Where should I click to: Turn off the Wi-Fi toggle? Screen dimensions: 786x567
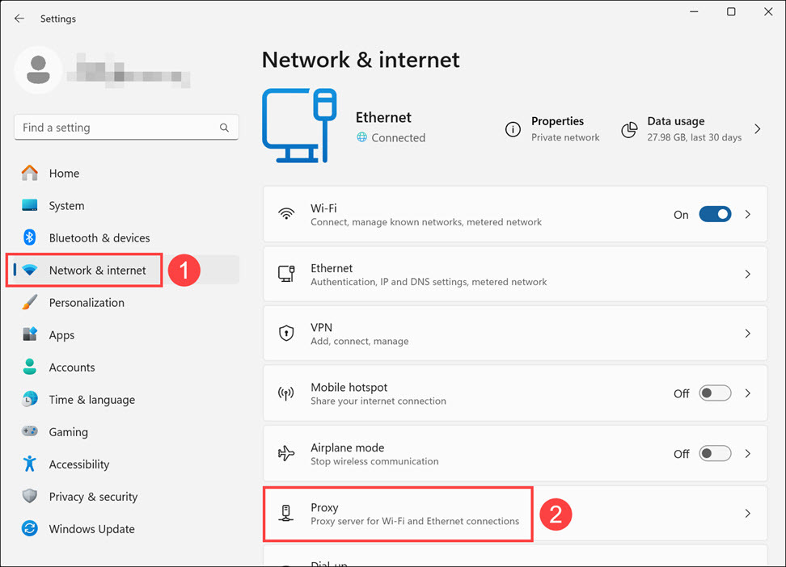point(715,214)
